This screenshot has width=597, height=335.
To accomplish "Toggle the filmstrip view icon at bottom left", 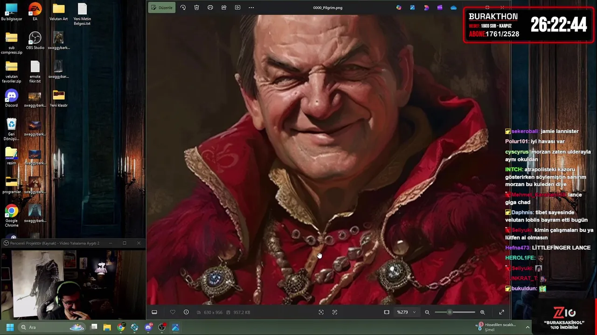I will [x=154, y=312].
